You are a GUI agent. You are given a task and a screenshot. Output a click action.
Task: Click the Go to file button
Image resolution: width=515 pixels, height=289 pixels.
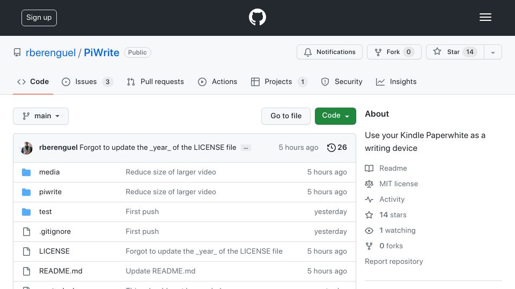tap(286, 116)
